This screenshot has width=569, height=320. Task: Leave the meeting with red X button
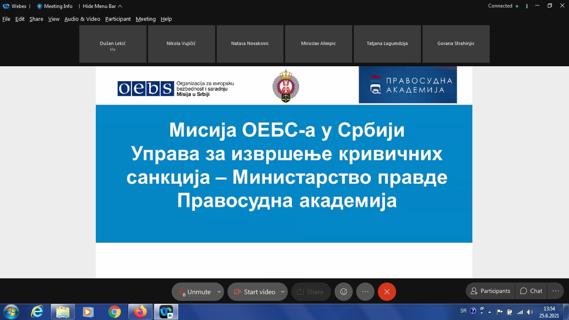387,292
